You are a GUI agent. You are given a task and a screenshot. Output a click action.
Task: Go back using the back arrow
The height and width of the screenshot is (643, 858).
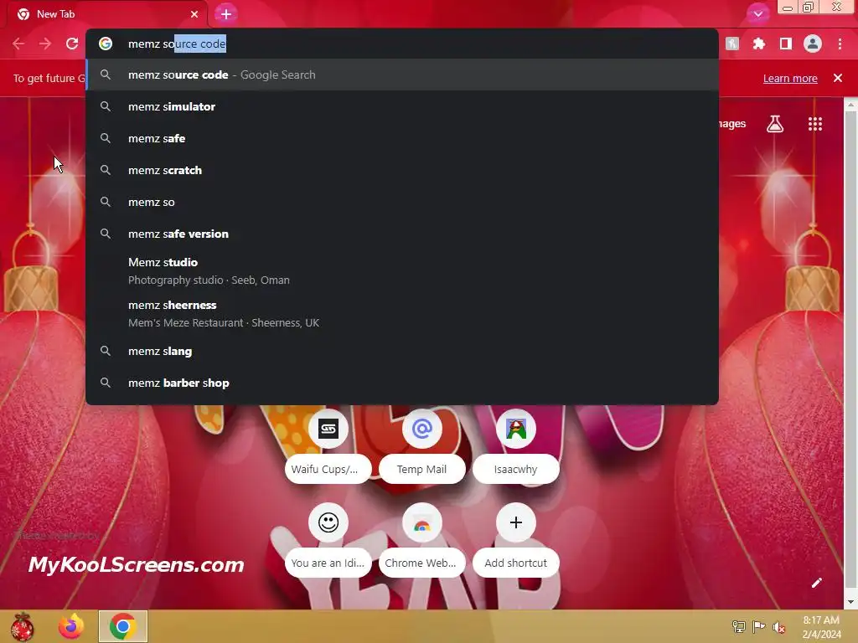(18, 44)
